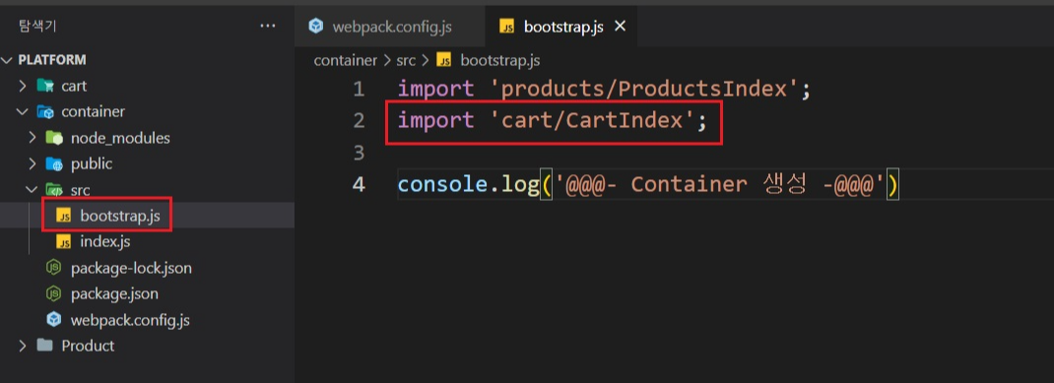This screenshot has height=383, width=1054.
Task: Collapse the src folder chevron
Action: (32, 189)
